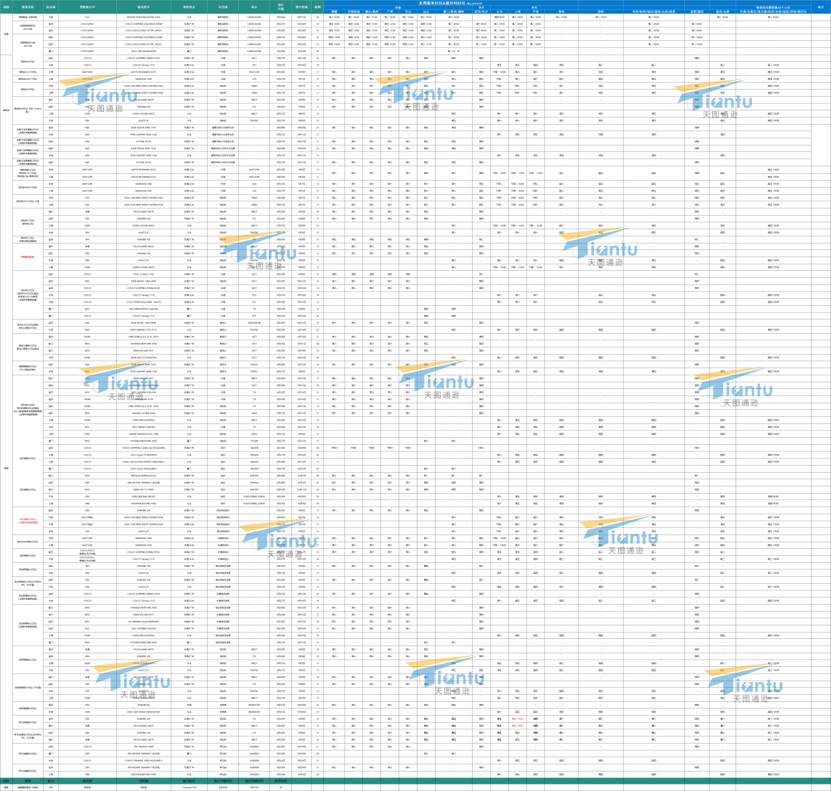Select the 码头 column header

point(254,7)
